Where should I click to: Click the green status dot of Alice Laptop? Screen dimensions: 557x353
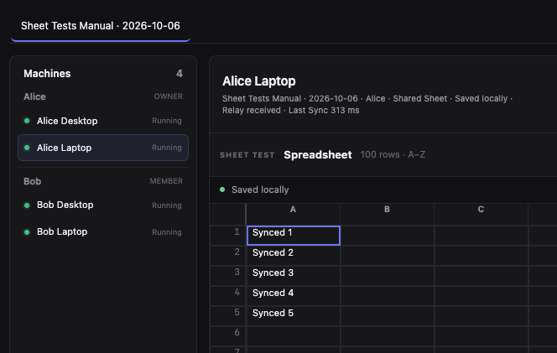pos(27,148)
